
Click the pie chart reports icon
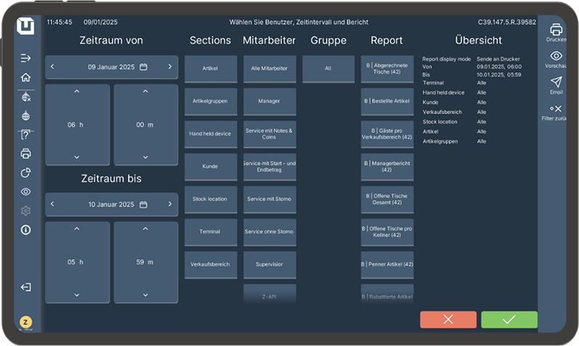[26, 173]
